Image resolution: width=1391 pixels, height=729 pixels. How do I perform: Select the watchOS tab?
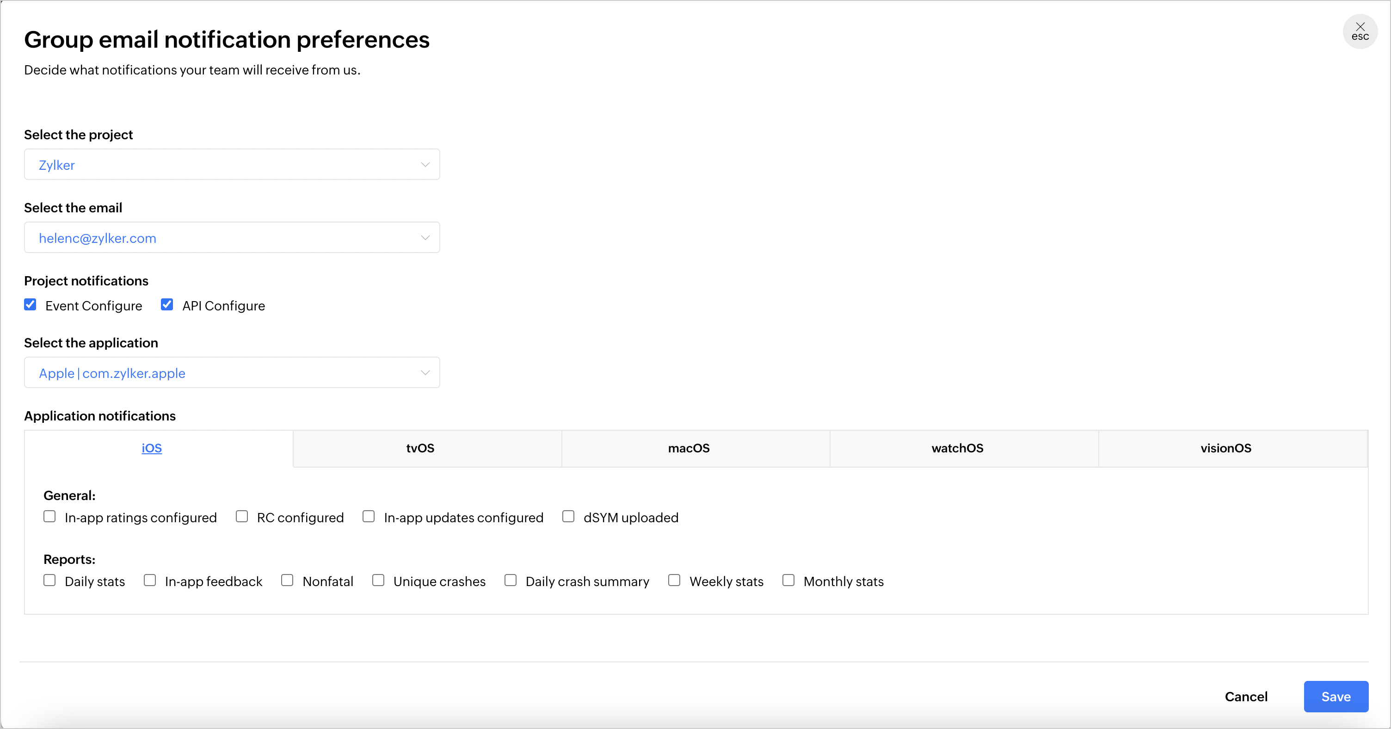tap(957, 448)
